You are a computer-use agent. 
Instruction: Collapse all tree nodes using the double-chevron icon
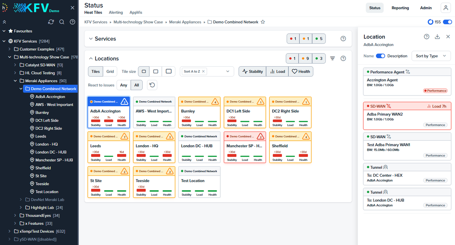[x=4, y=22]
